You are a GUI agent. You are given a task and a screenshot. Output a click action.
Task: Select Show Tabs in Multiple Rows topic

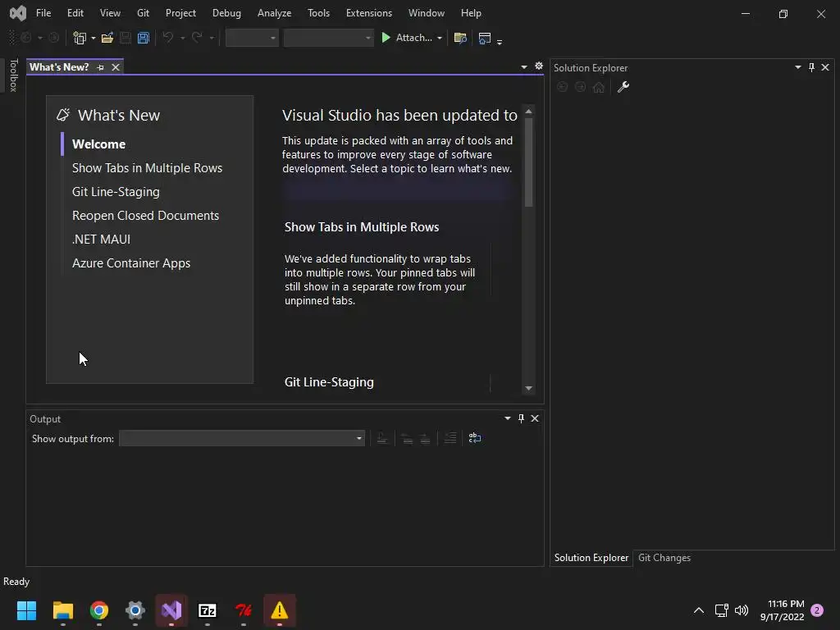tap(148, 167)
